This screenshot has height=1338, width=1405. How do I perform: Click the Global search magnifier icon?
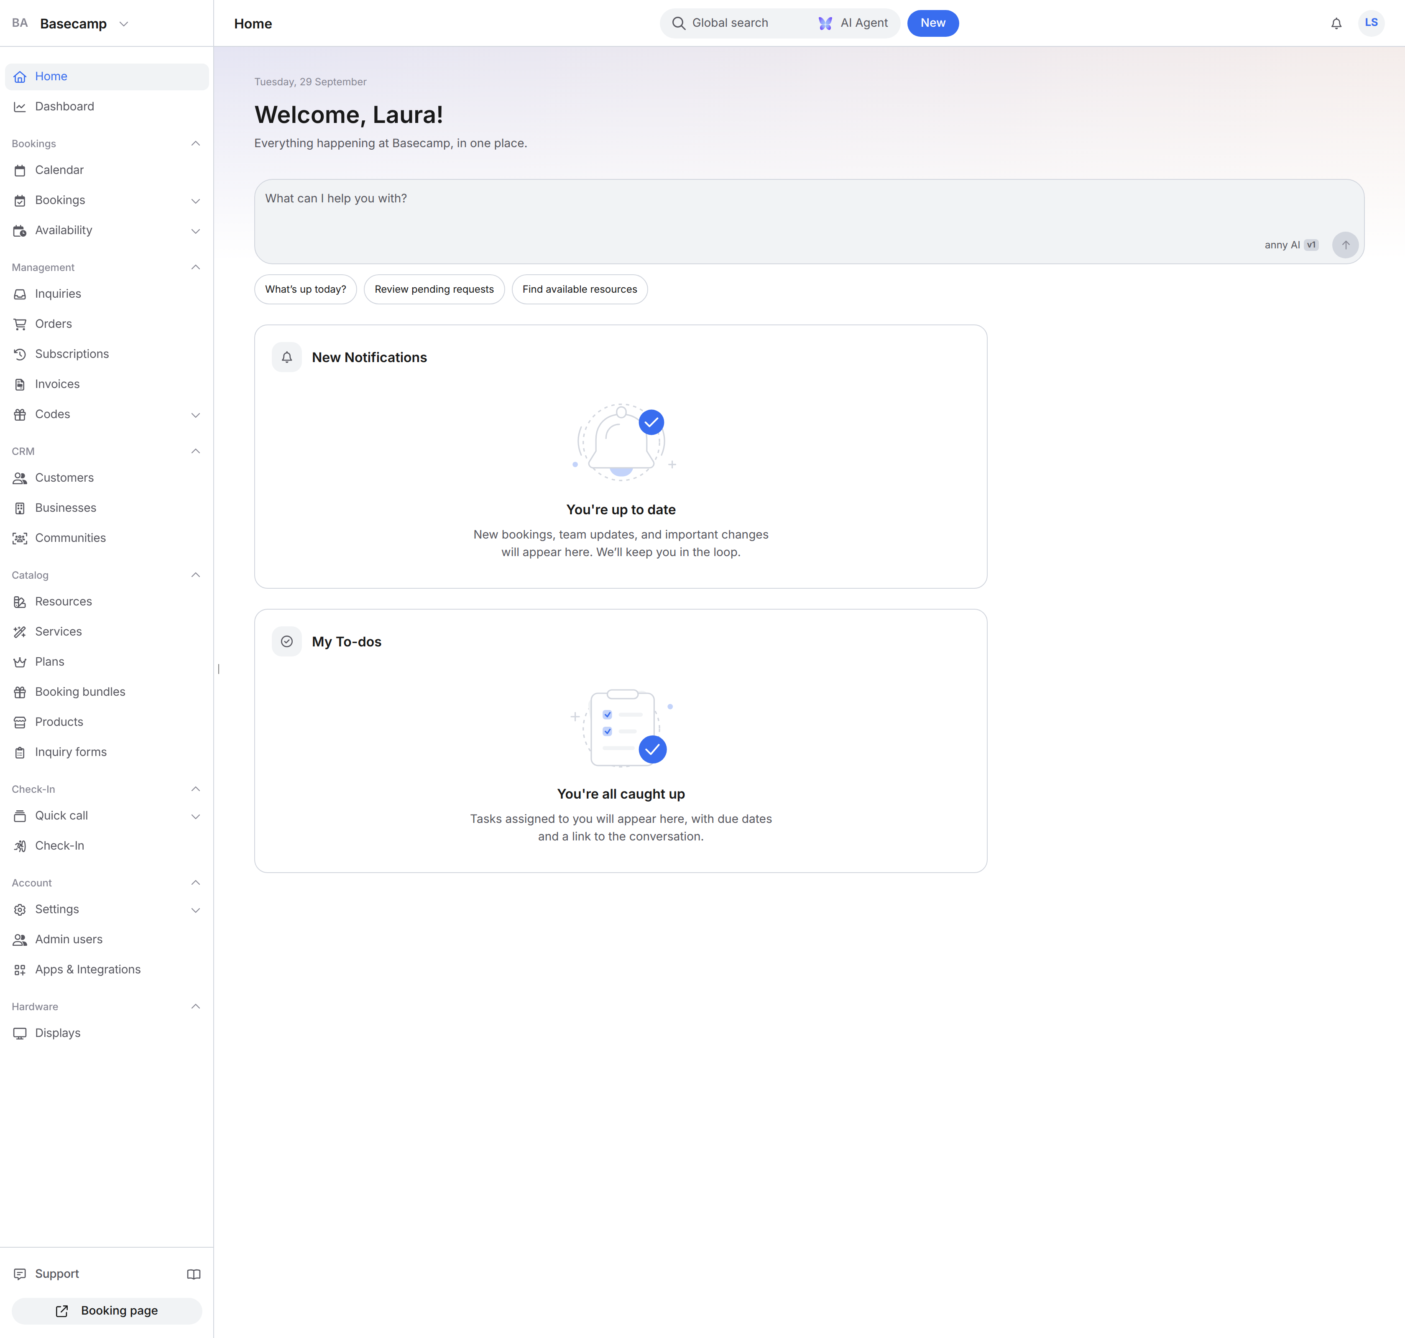coord(678,23)
